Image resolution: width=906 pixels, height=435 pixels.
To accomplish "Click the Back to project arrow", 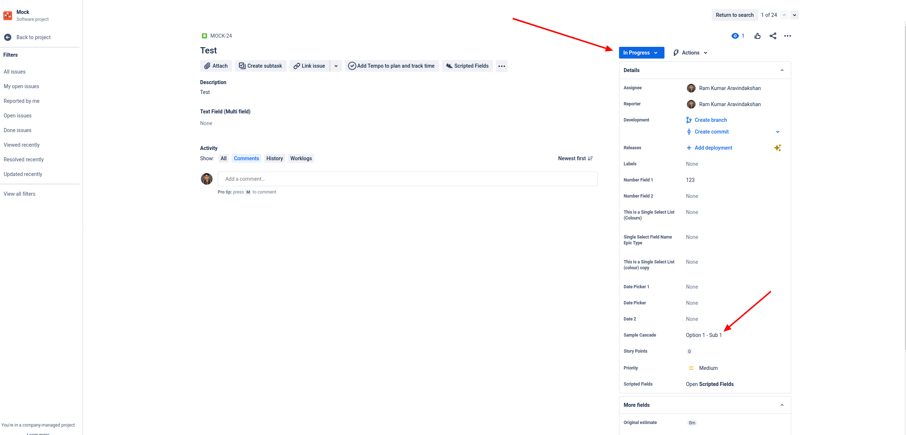I will click(8, 37).
